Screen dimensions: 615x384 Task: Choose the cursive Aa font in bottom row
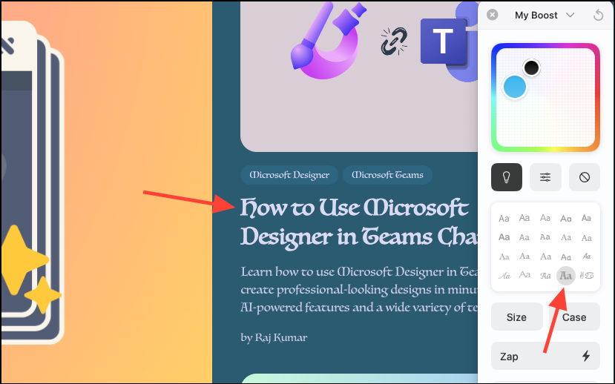[x=504, y=276]
